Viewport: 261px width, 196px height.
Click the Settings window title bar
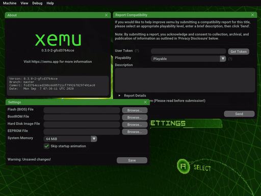point(77,102)
